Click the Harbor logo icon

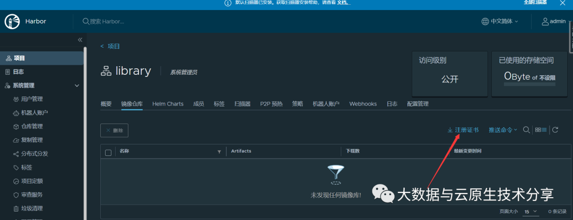(12, 22)
